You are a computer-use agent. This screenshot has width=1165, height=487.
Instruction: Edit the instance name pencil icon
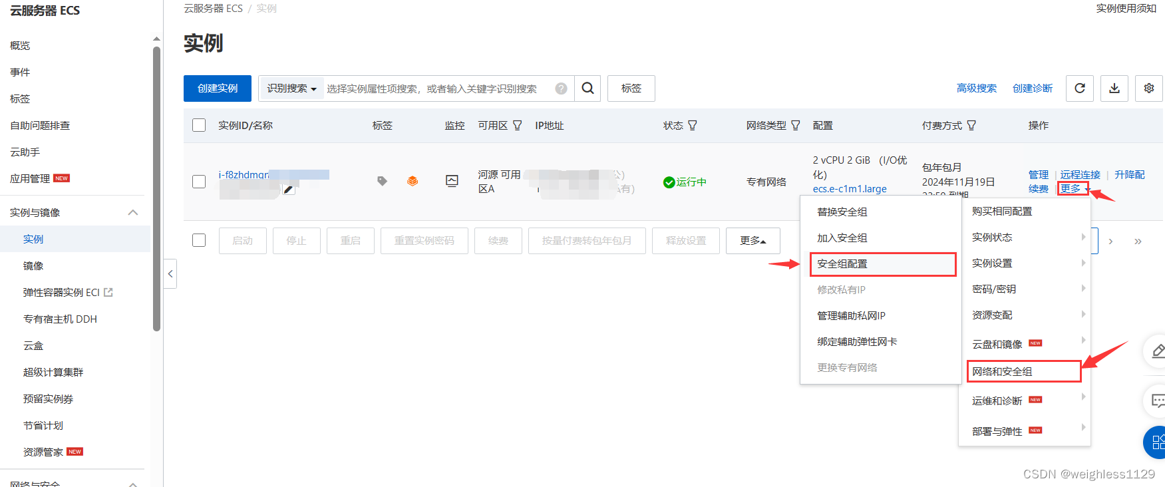coord(288,190)
